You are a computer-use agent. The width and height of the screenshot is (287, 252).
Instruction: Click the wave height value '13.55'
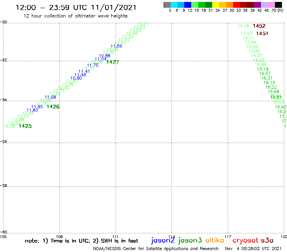252,47
